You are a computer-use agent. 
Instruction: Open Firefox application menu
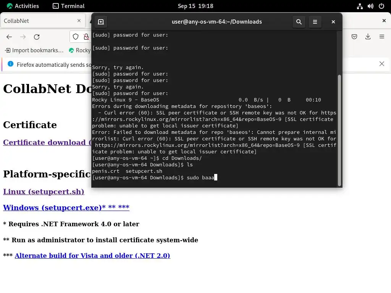click(x=382, y=37)
